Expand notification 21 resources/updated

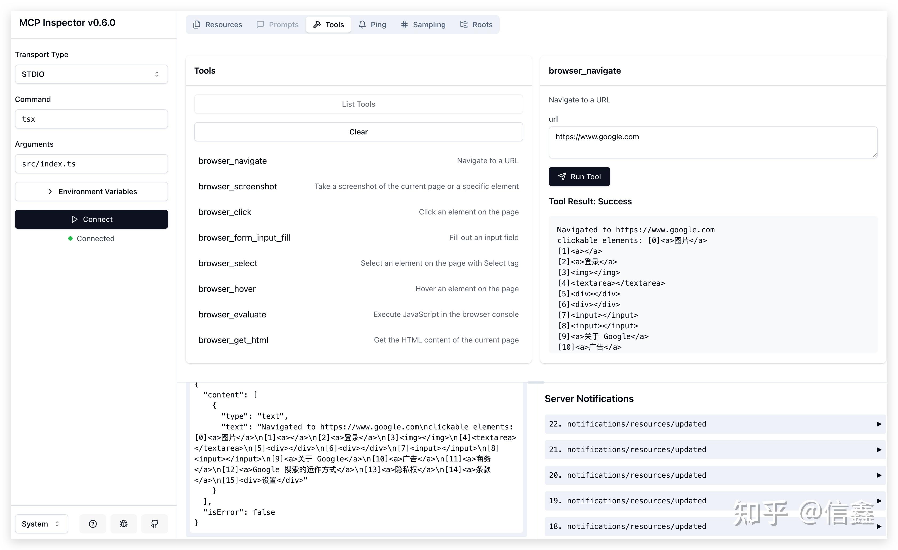point(879,449)
